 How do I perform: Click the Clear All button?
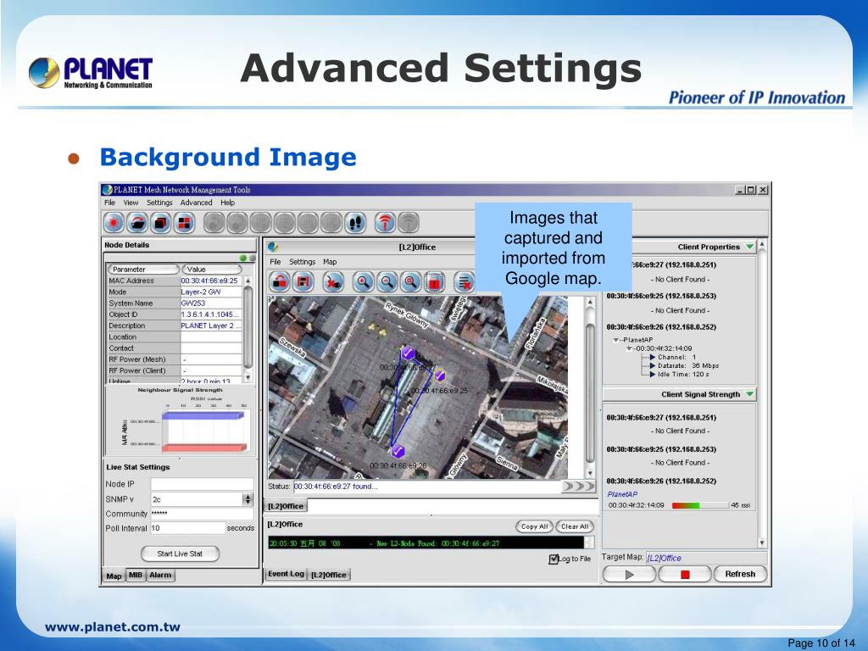coord(575,526)
